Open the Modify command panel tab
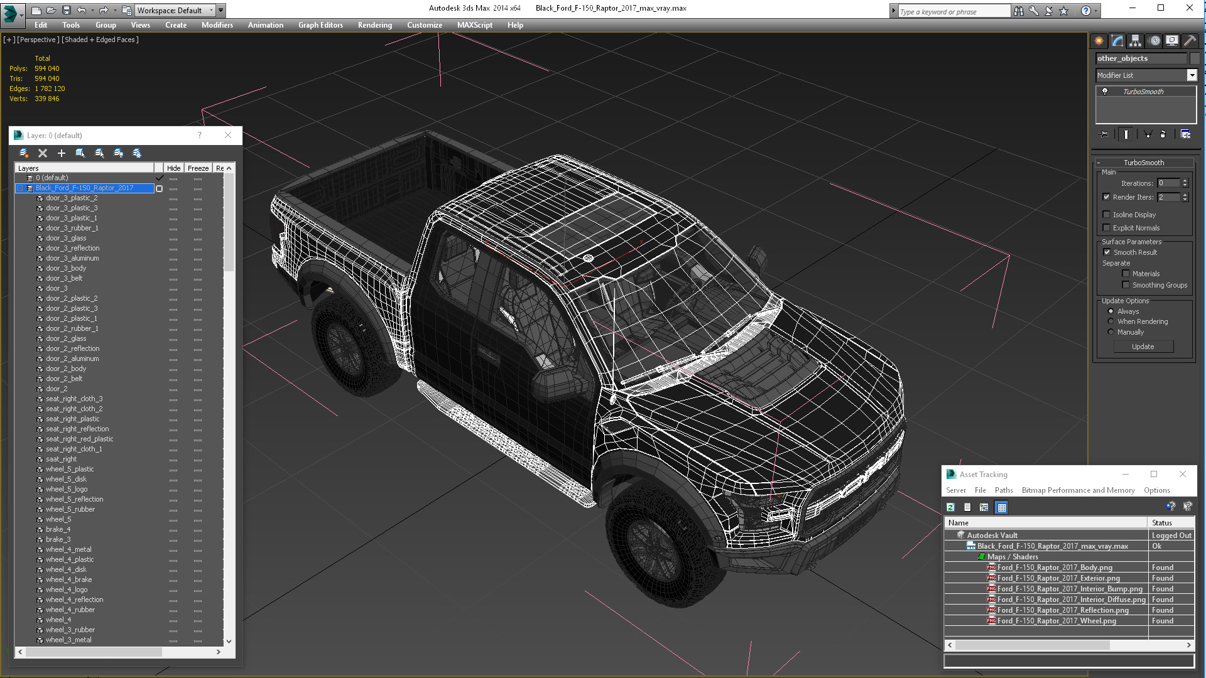 pos(1117,41)
